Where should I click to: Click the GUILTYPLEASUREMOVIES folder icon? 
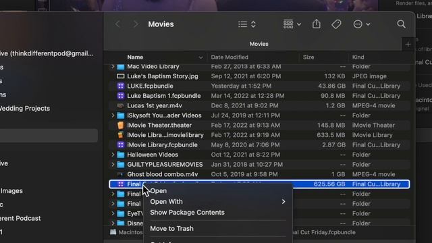click(x=121, y=165)
